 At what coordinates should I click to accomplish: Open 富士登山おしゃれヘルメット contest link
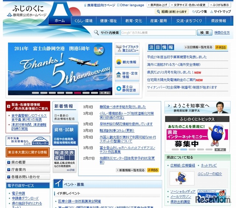(x=127, y=150)
